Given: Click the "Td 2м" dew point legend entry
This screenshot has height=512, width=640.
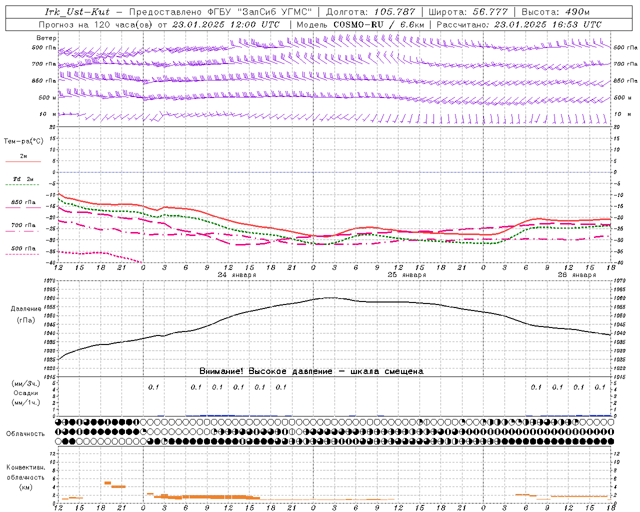Looking at the screenshot, I should (x=23, y=179).
